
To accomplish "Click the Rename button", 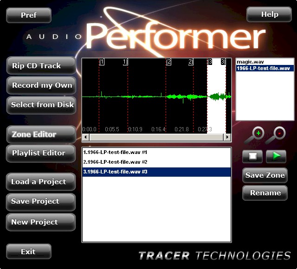I will 265,193.
